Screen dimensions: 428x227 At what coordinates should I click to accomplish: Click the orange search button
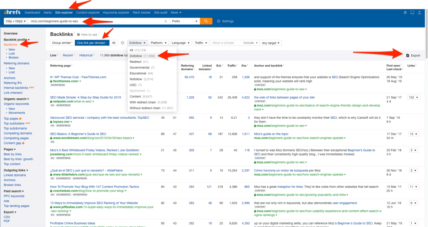tap(206, 21)
